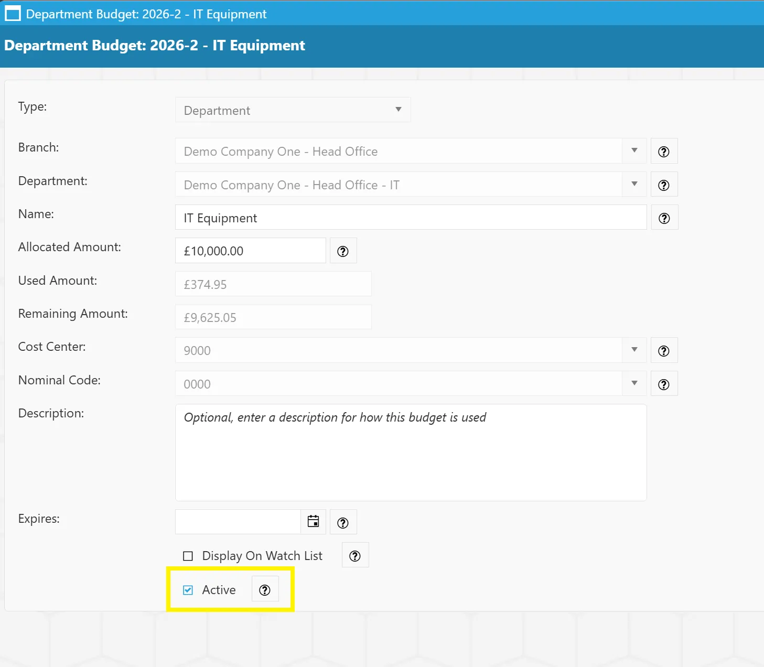The height and width of the screenshot is (667, 764).
Task: Click the Remaining Amount £9,625.05 field
Action: click(x=273, y=317)
